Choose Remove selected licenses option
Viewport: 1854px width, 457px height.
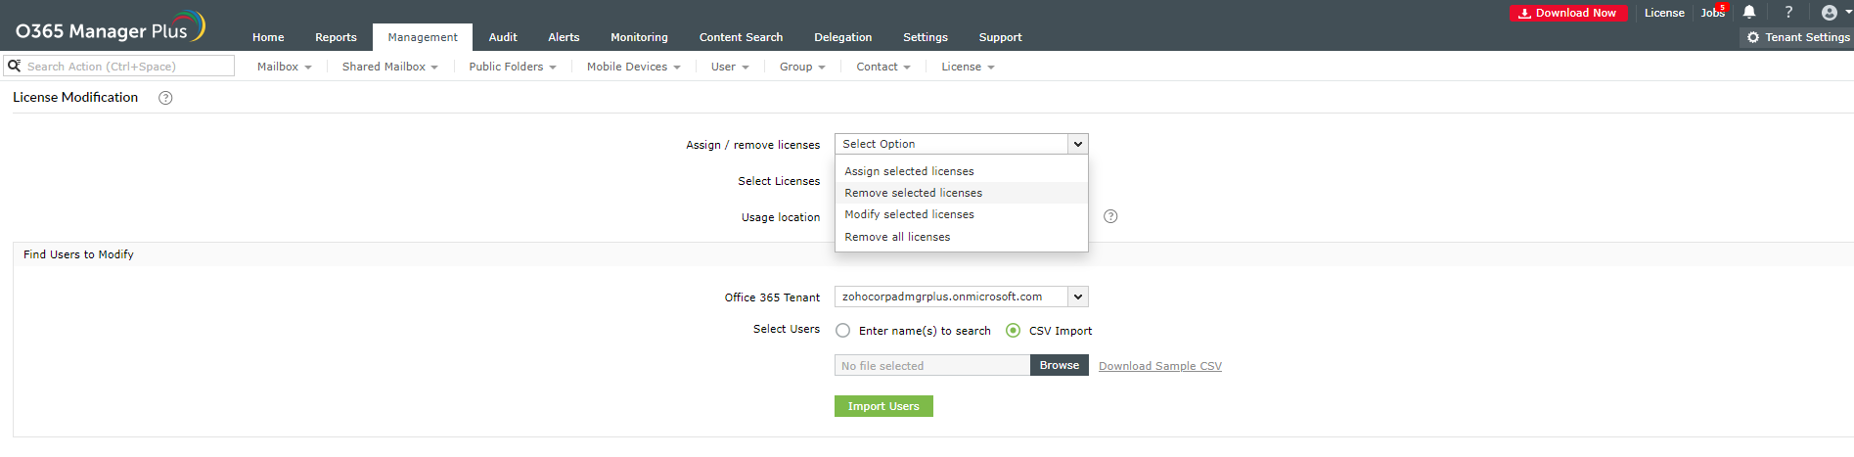913,193
